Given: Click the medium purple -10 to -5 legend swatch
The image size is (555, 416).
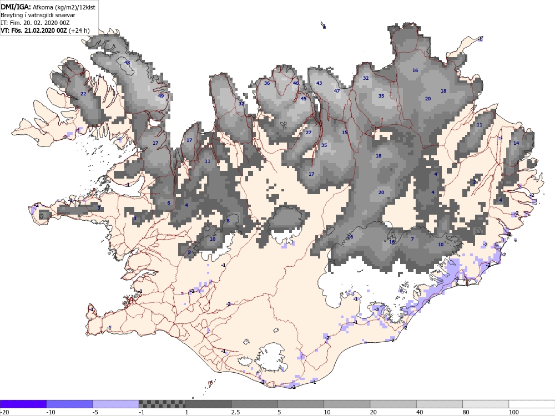Looking at the screenshot, I should (x=69, y=404).
